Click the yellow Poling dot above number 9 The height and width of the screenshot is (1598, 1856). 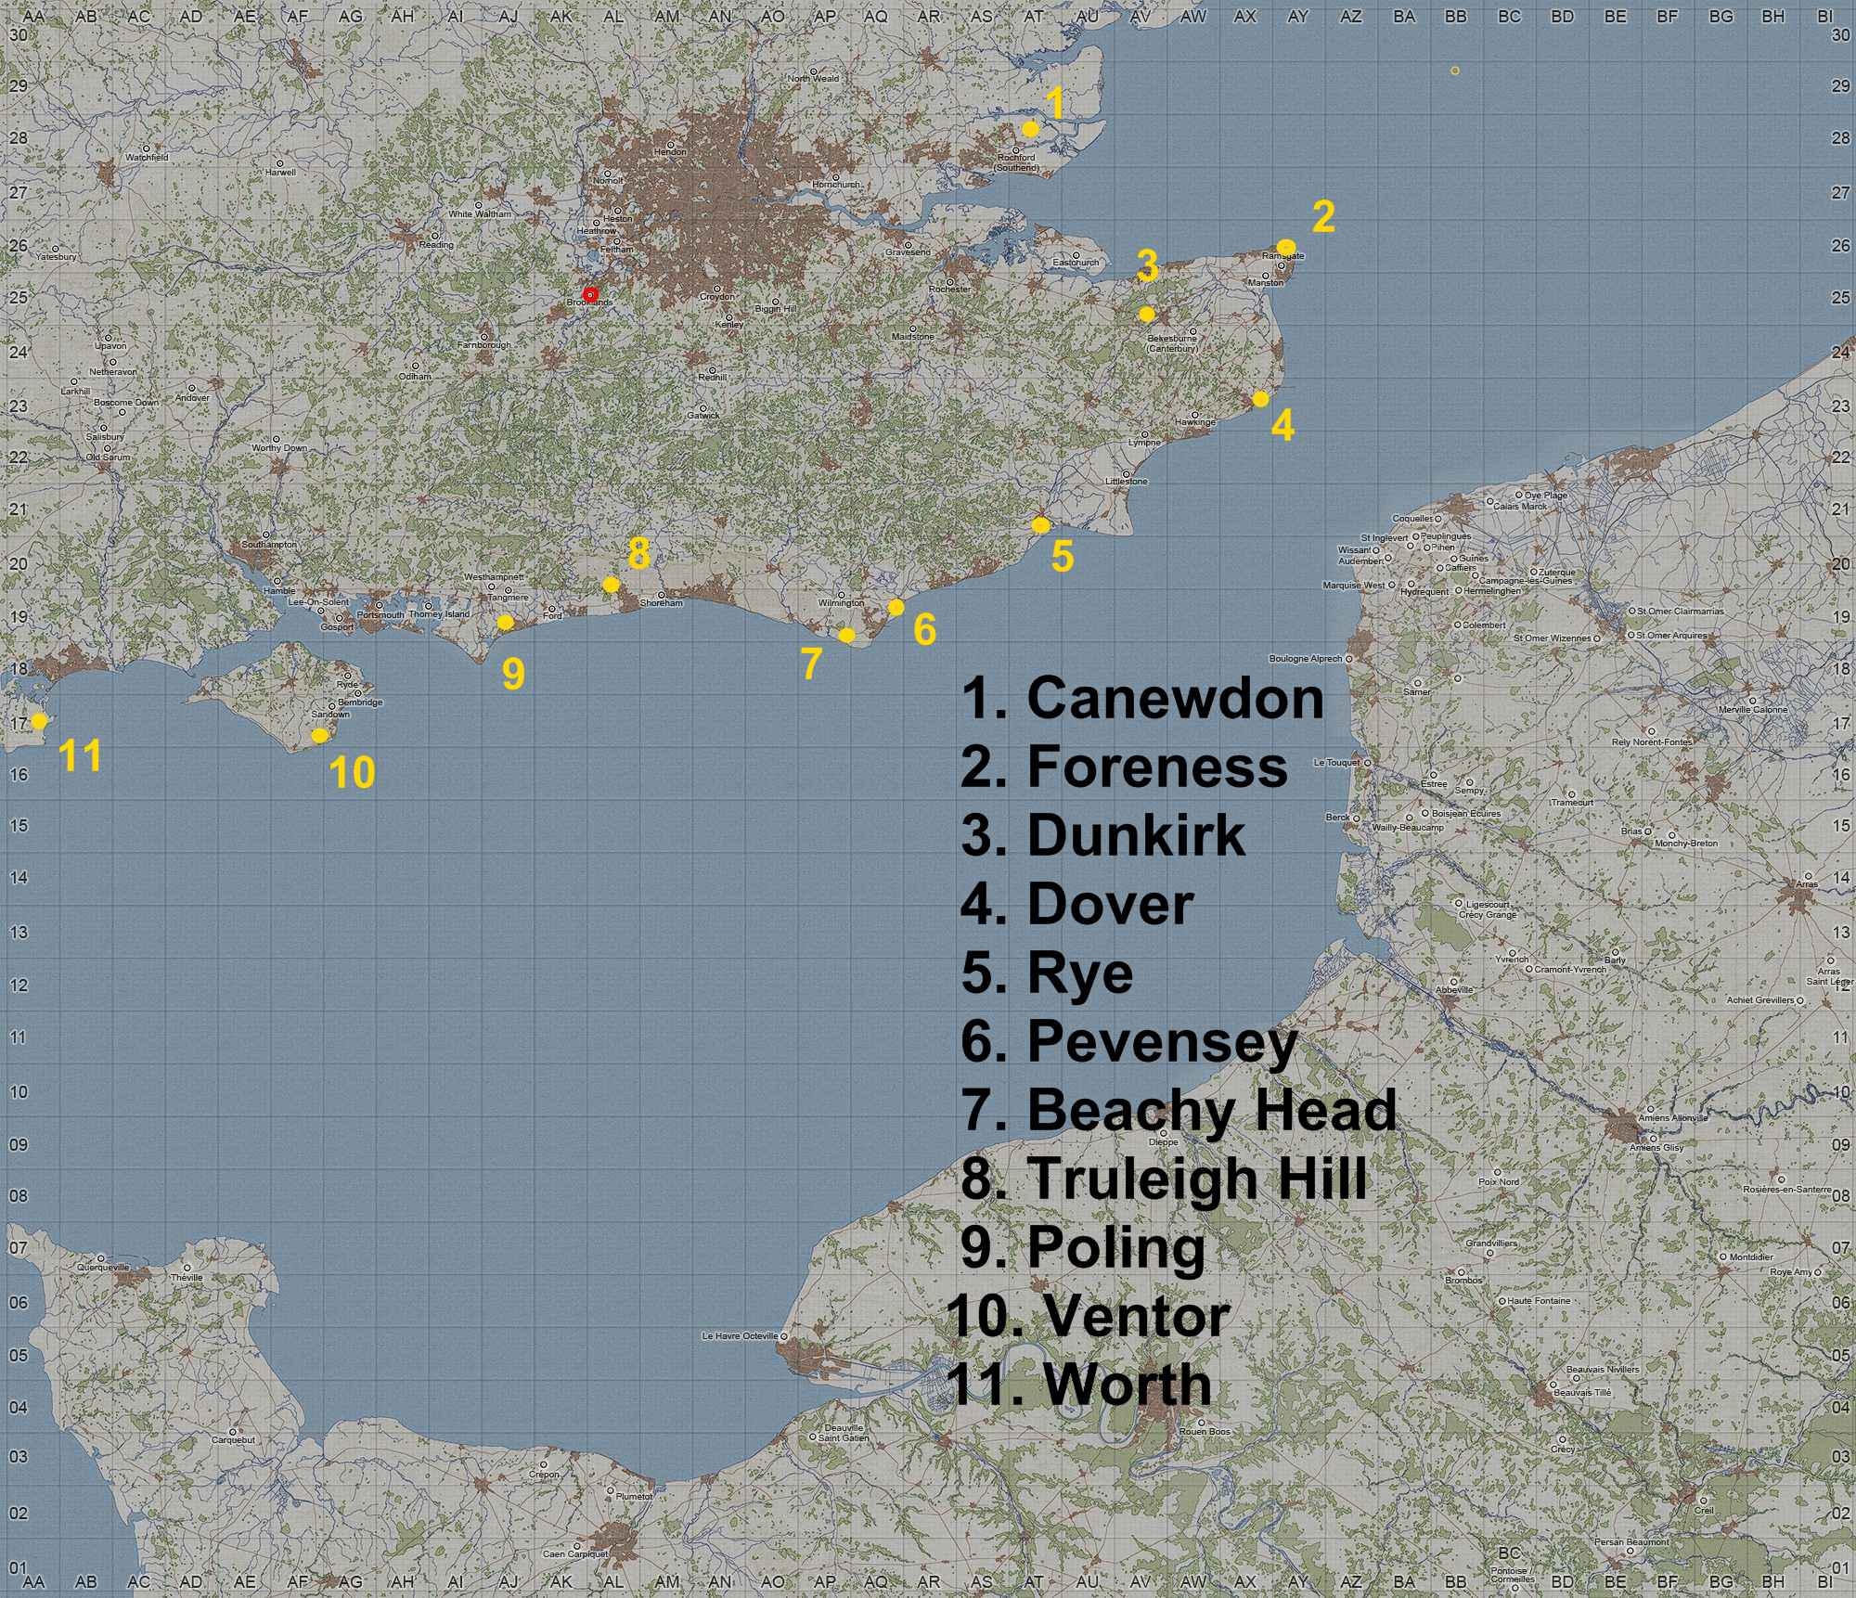(505, 623)
